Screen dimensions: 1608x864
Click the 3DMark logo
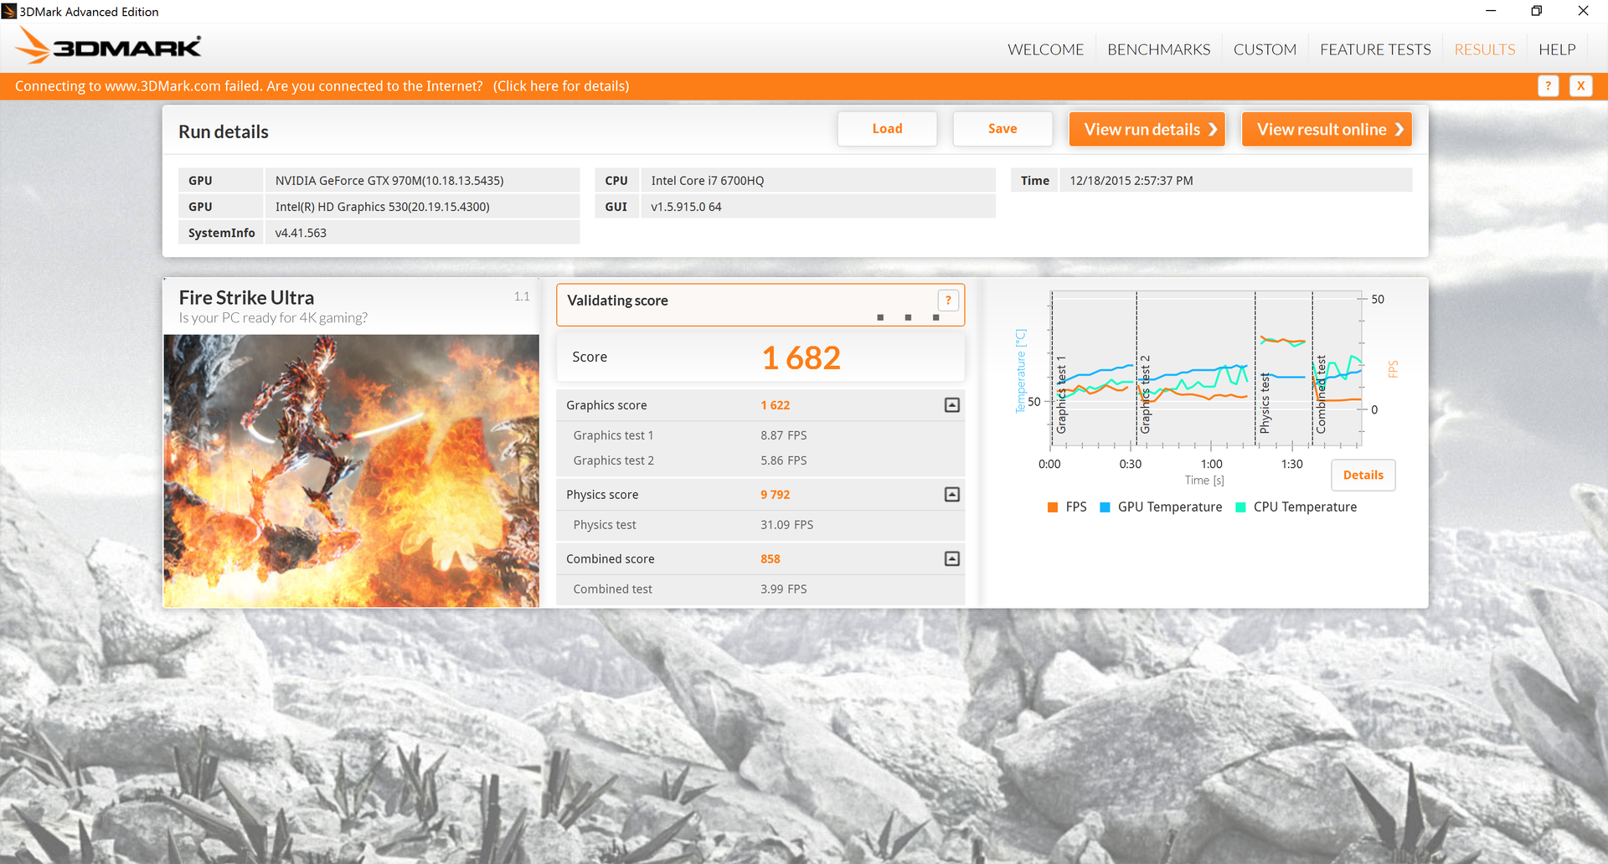click(109, 46)
